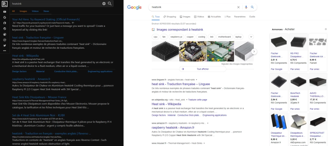Show more providers via sidebar three dots

(x=5, y=51)
